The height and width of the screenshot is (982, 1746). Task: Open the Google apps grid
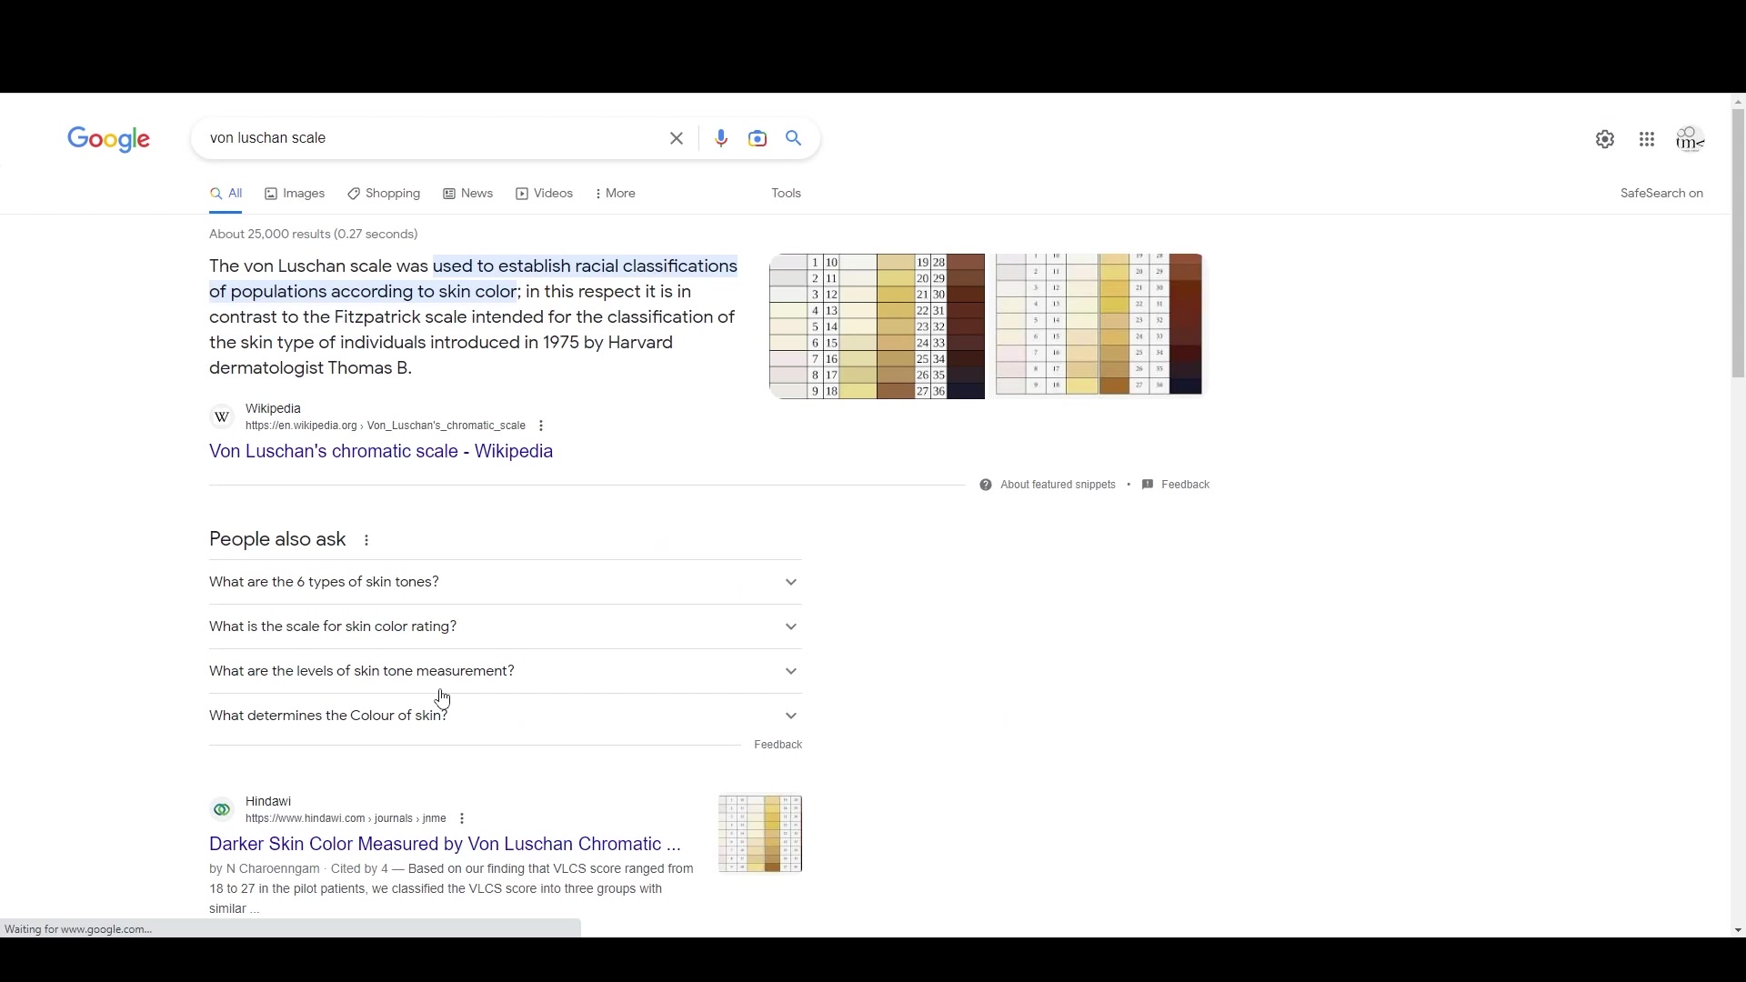tap(1647, 139)
